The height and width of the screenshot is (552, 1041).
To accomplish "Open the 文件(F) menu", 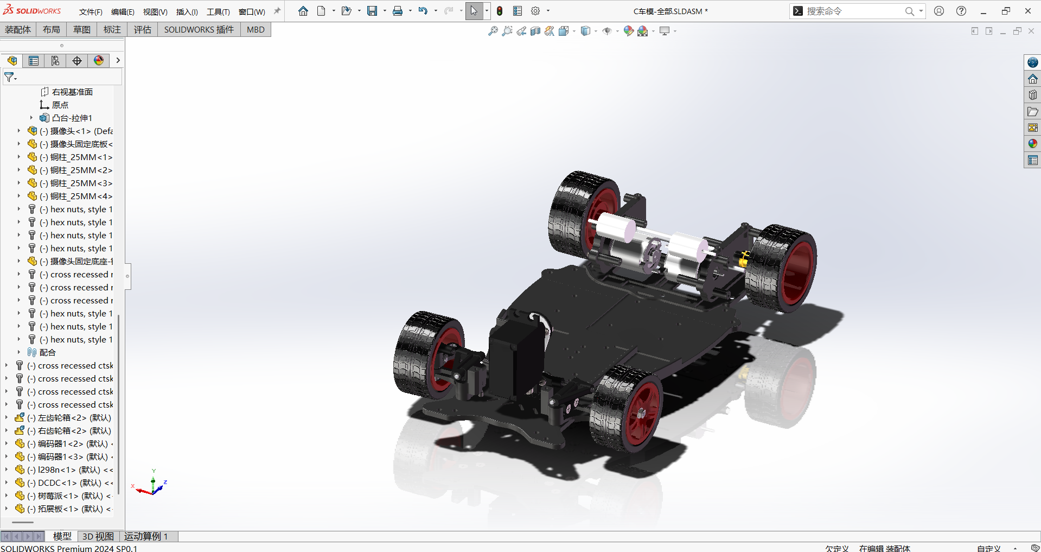I will click(x=91, y=12).
